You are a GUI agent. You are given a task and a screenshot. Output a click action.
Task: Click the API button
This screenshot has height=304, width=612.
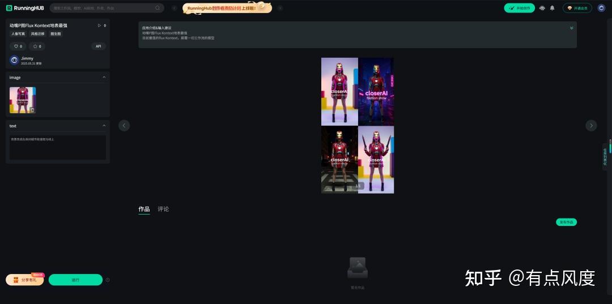(x=99, y=46)
